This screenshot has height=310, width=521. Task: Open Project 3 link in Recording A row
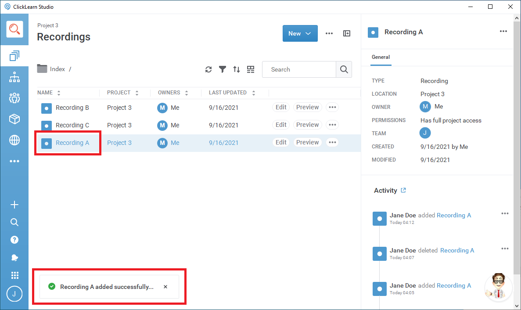click(x=119, y=143)
